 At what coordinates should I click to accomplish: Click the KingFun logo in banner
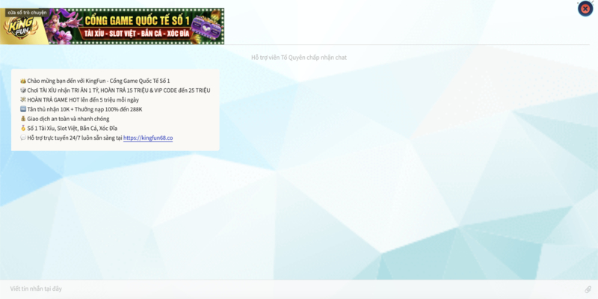[x=21, y=29]
